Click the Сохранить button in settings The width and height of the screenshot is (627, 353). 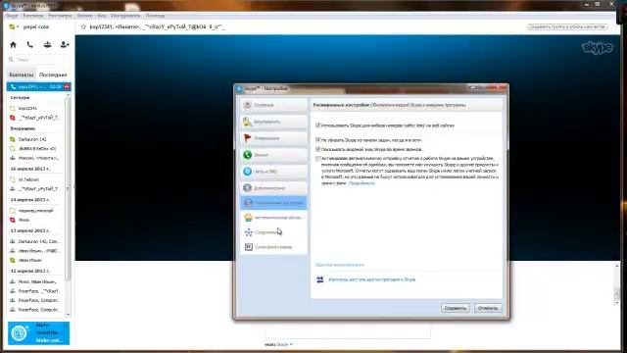pos(455,308)
